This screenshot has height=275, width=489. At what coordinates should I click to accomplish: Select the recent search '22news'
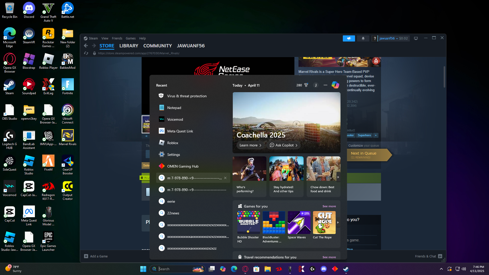[193, 213]
